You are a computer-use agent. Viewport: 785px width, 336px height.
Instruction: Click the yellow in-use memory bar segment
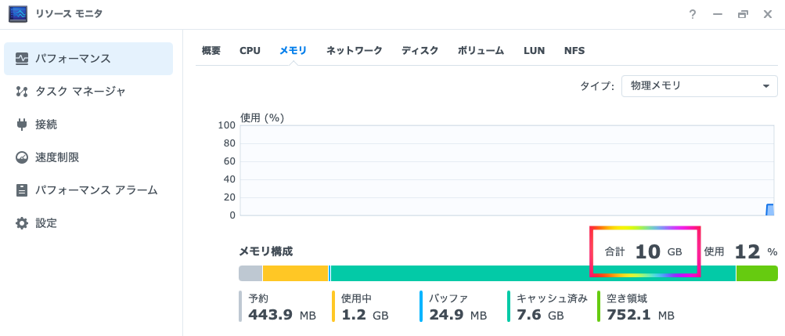coord(295,273)
